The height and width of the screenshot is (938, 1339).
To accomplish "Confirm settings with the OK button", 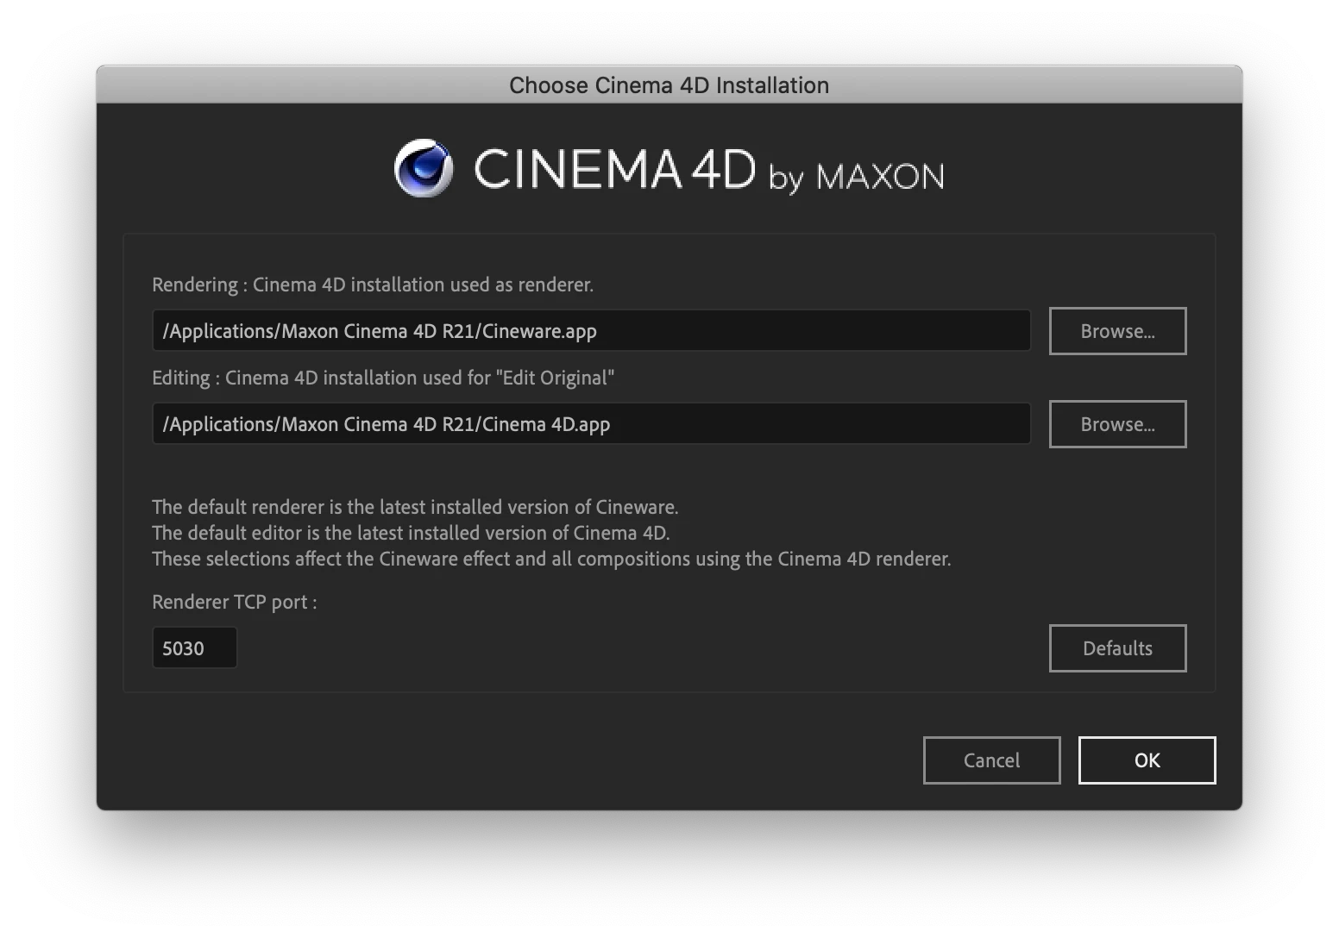I will pyautogui.click(x=1147, y=760).
